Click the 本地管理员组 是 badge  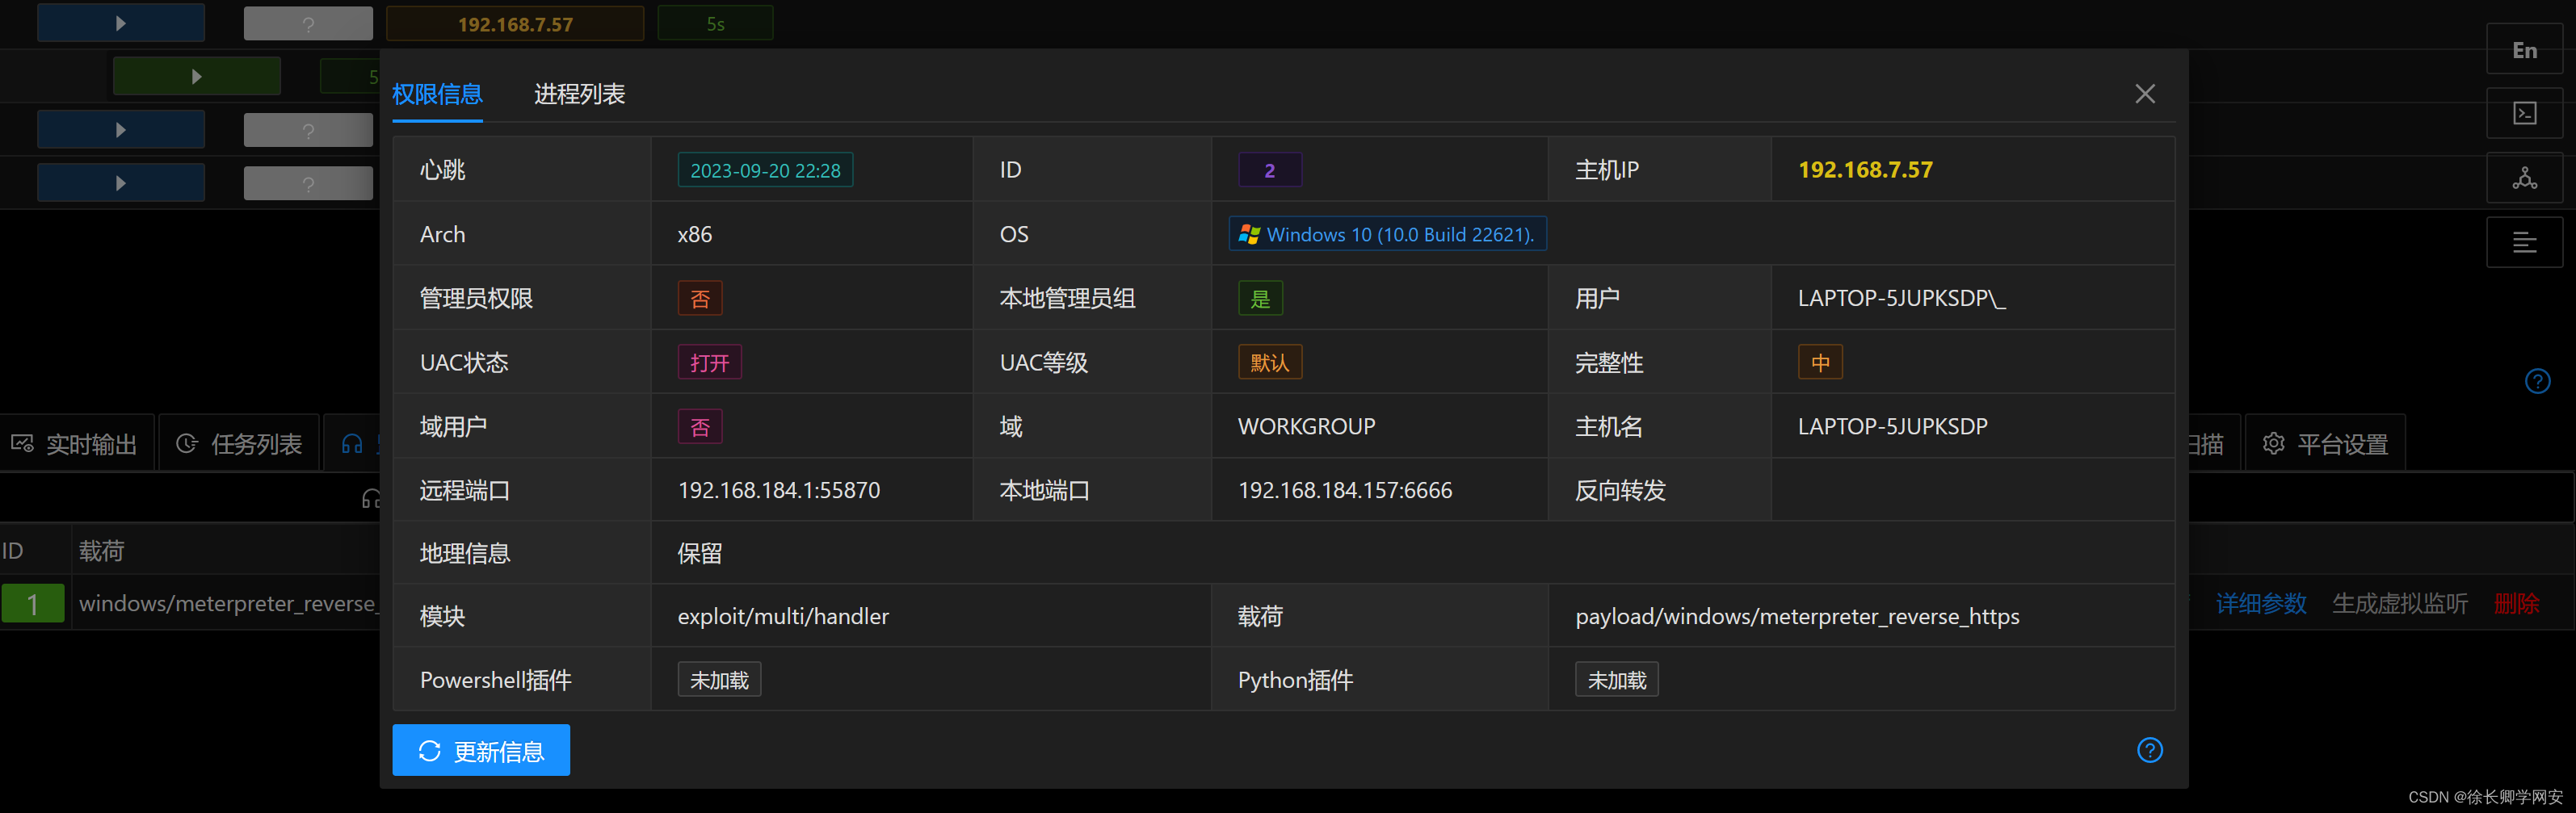click(1259, 298)
